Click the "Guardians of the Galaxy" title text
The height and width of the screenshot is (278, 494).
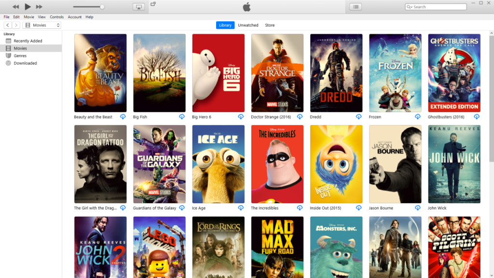(154, 208)
